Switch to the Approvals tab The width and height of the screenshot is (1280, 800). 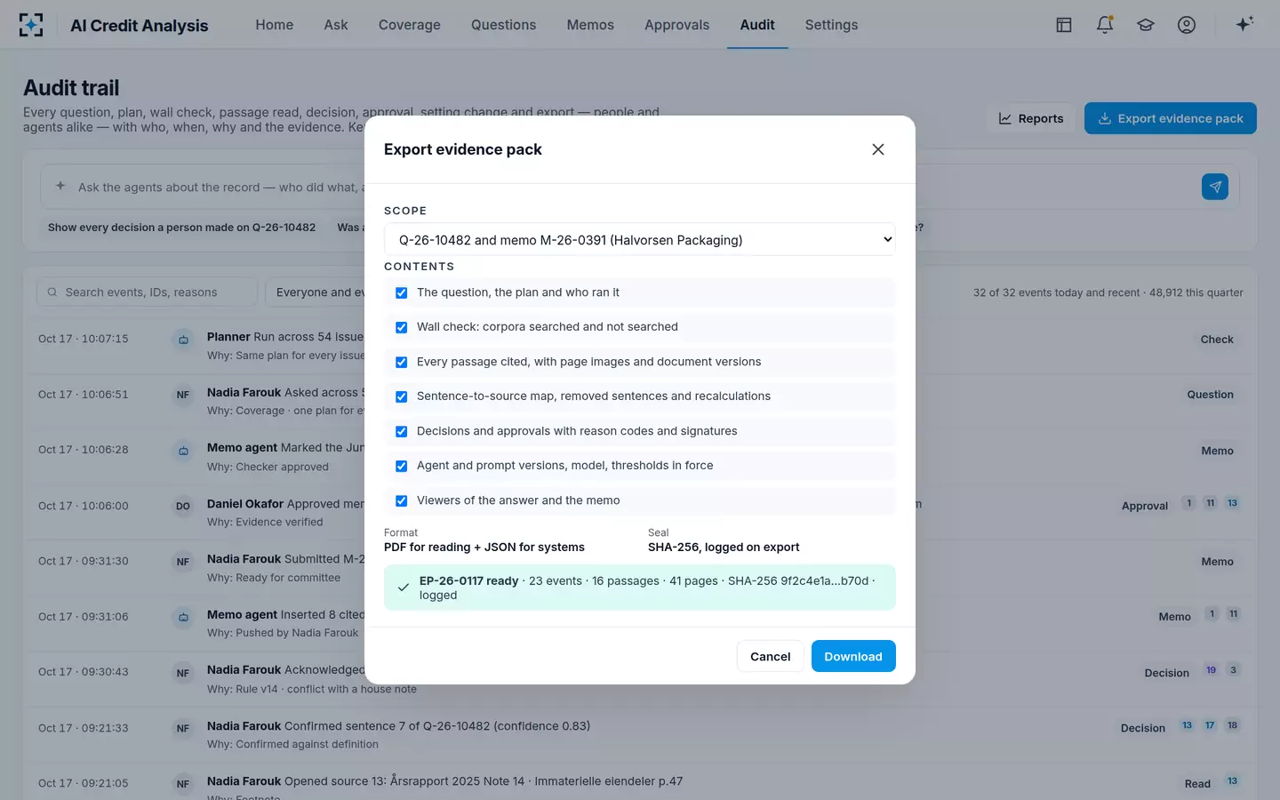point(677,25)
